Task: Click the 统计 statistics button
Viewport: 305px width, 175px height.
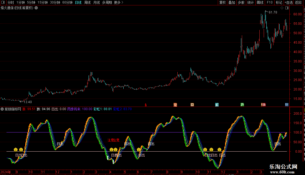Action: click(250, 2)
